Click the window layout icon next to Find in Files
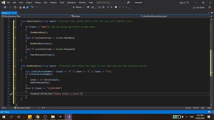 pyautogui.click(x=93, y=7)
